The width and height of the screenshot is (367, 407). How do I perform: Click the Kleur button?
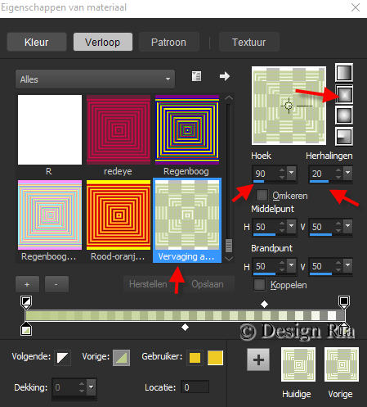(x=37, y=42)
